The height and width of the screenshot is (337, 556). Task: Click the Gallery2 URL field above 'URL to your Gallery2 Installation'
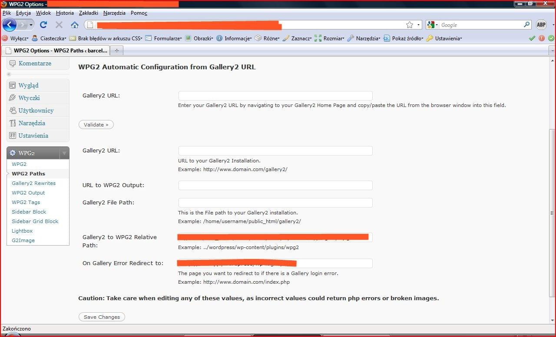click(275, 151)
